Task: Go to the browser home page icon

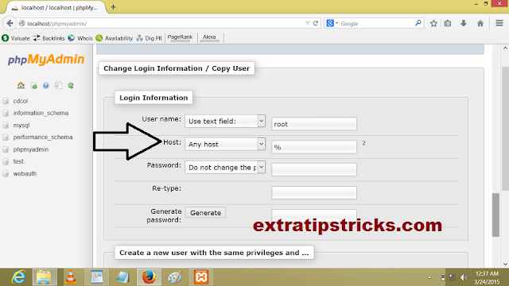Action: click(x=480, y=23)
